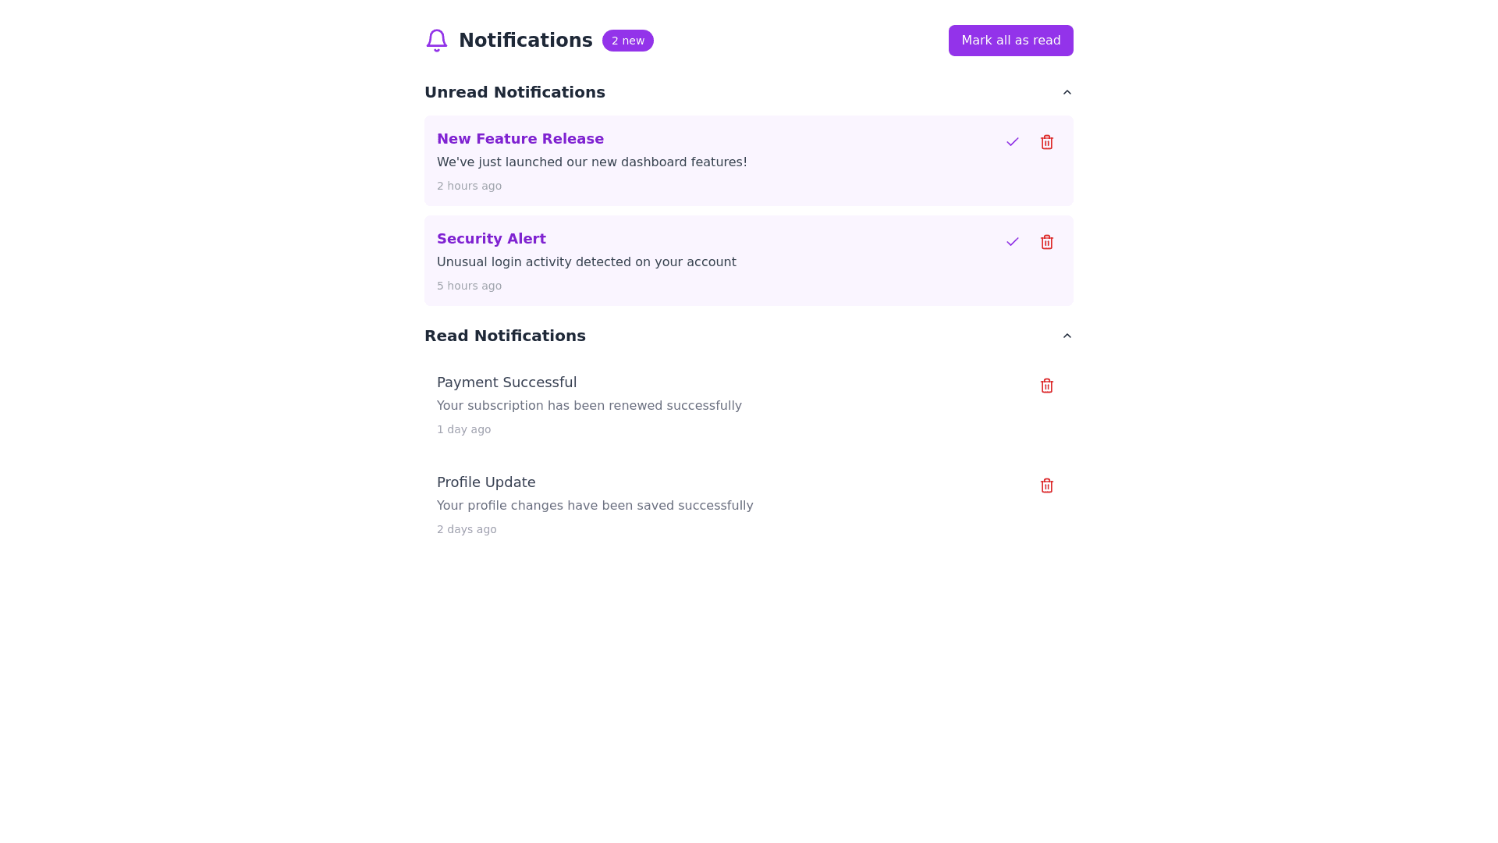Delete the New Feature Release notification
Viewport: 1498px width, 843px height.
[1047, 142]
